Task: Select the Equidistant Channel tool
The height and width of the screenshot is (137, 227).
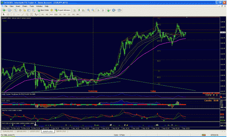Action: click(27, 14)
